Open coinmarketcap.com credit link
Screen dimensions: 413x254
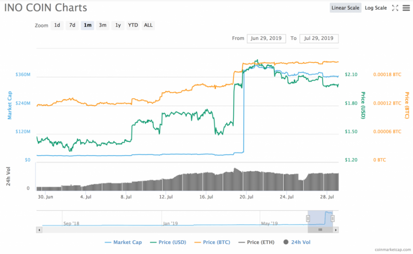click(x=392, y=249)
